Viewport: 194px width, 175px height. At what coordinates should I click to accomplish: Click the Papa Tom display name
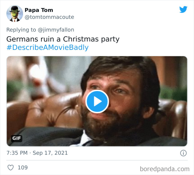point(39,10)
